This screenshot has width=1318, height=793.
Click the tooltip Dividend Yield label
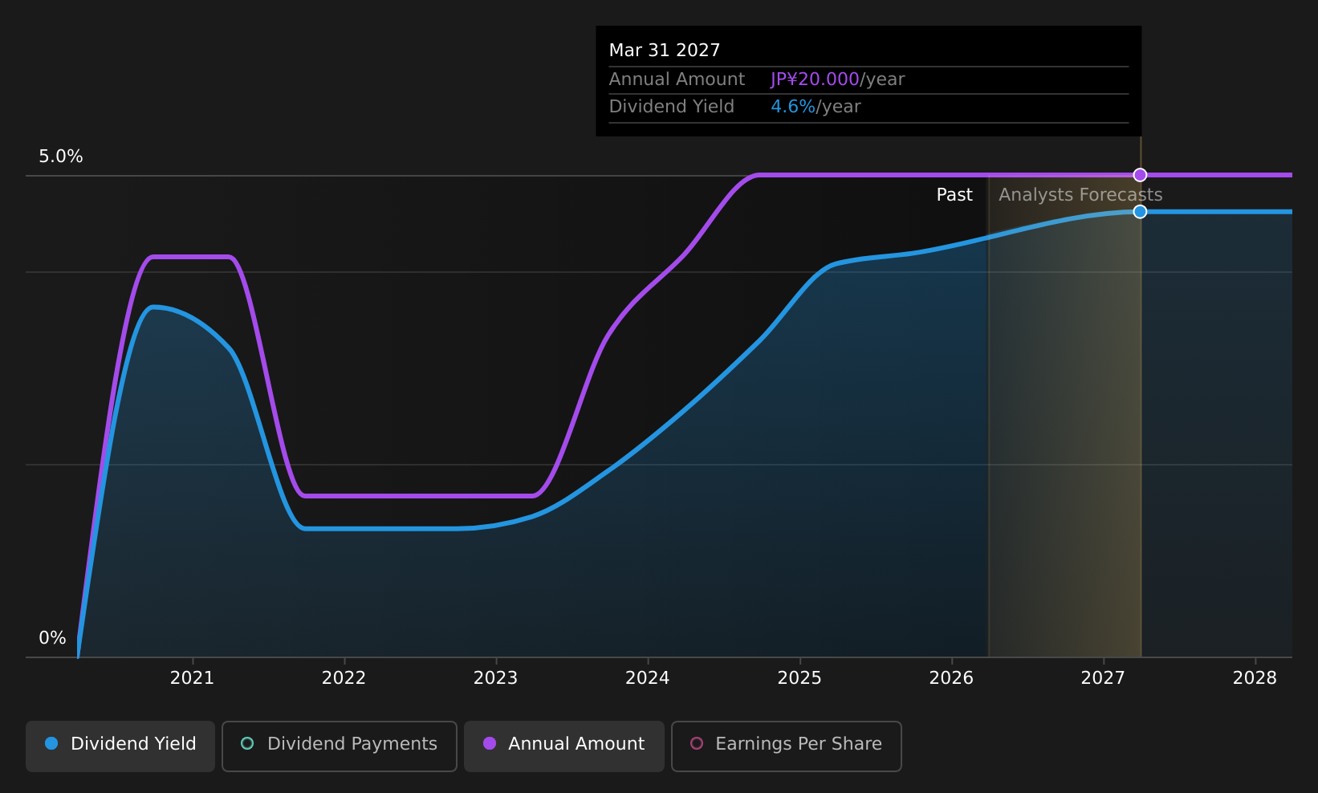(x=671, y=107)
